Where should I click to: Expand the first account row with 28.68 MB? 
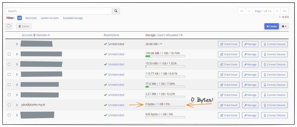[17, 44]
